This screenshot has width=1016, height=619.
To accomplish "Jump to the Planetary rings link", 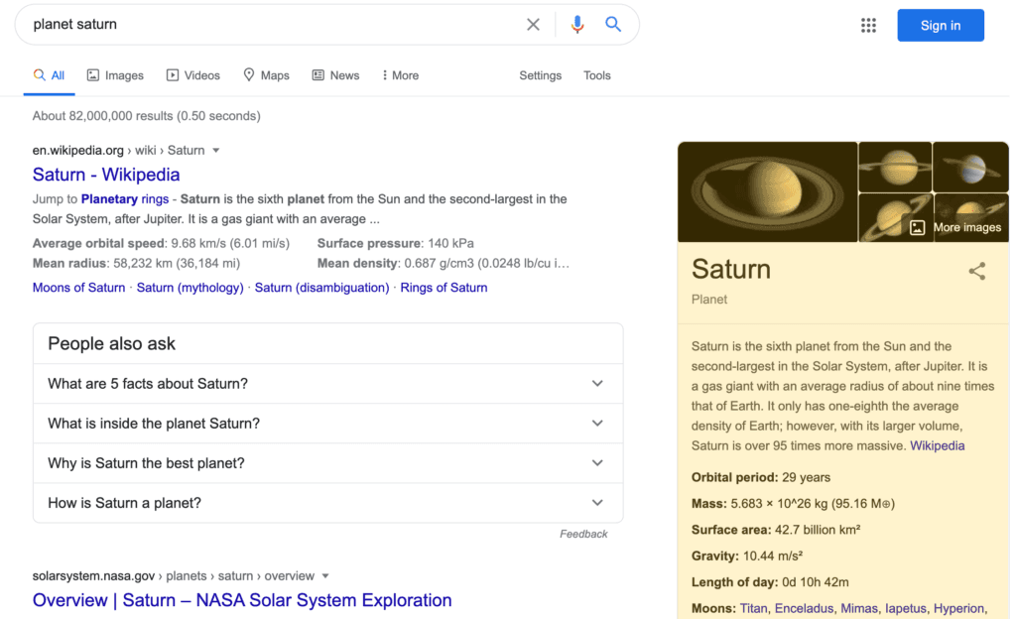I will point(125,199).
